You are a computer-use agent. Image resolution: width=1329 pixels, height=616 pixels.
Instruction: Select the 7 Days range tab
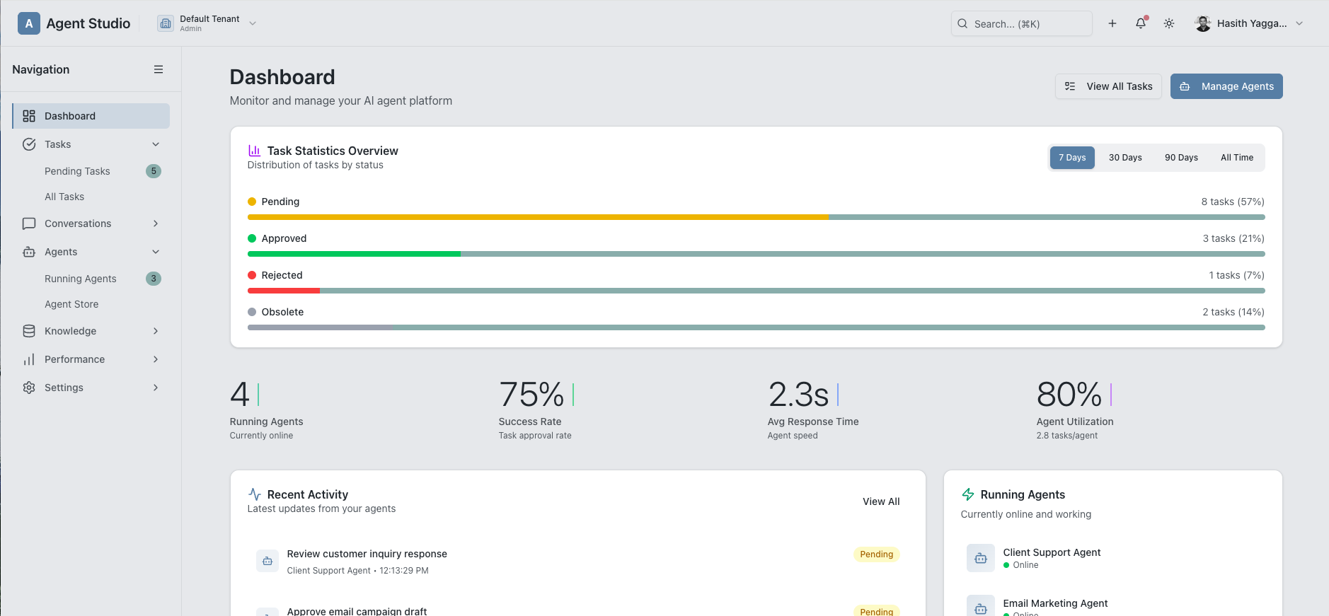[x=1072, y=158]
